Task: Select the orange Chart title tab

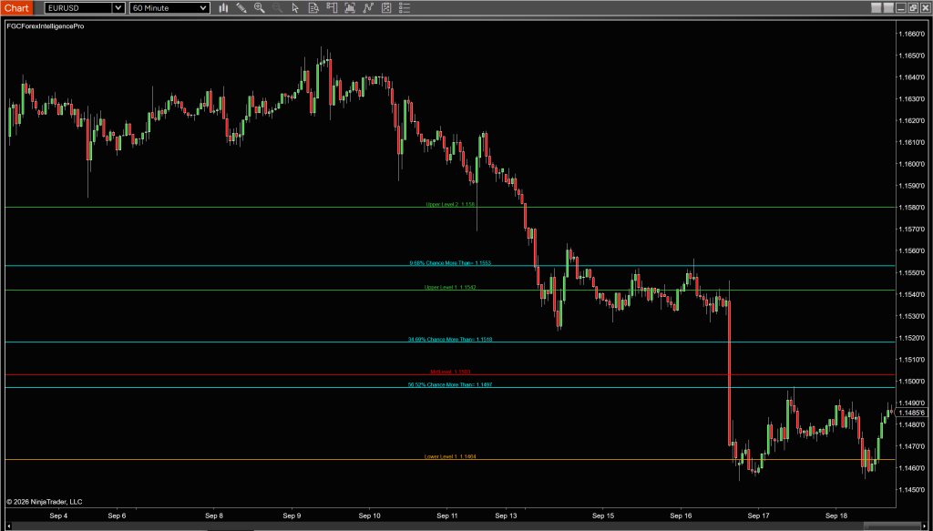Action: coord(16,7)
